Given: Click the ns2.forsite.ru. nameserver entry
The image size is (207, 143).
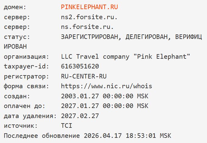Looking at the screenshot, I should point(89,17).
